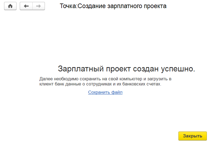Click the word 'файл' in the blue link
This screenshot has height=145, width=219.
click(x=117, y=92)
